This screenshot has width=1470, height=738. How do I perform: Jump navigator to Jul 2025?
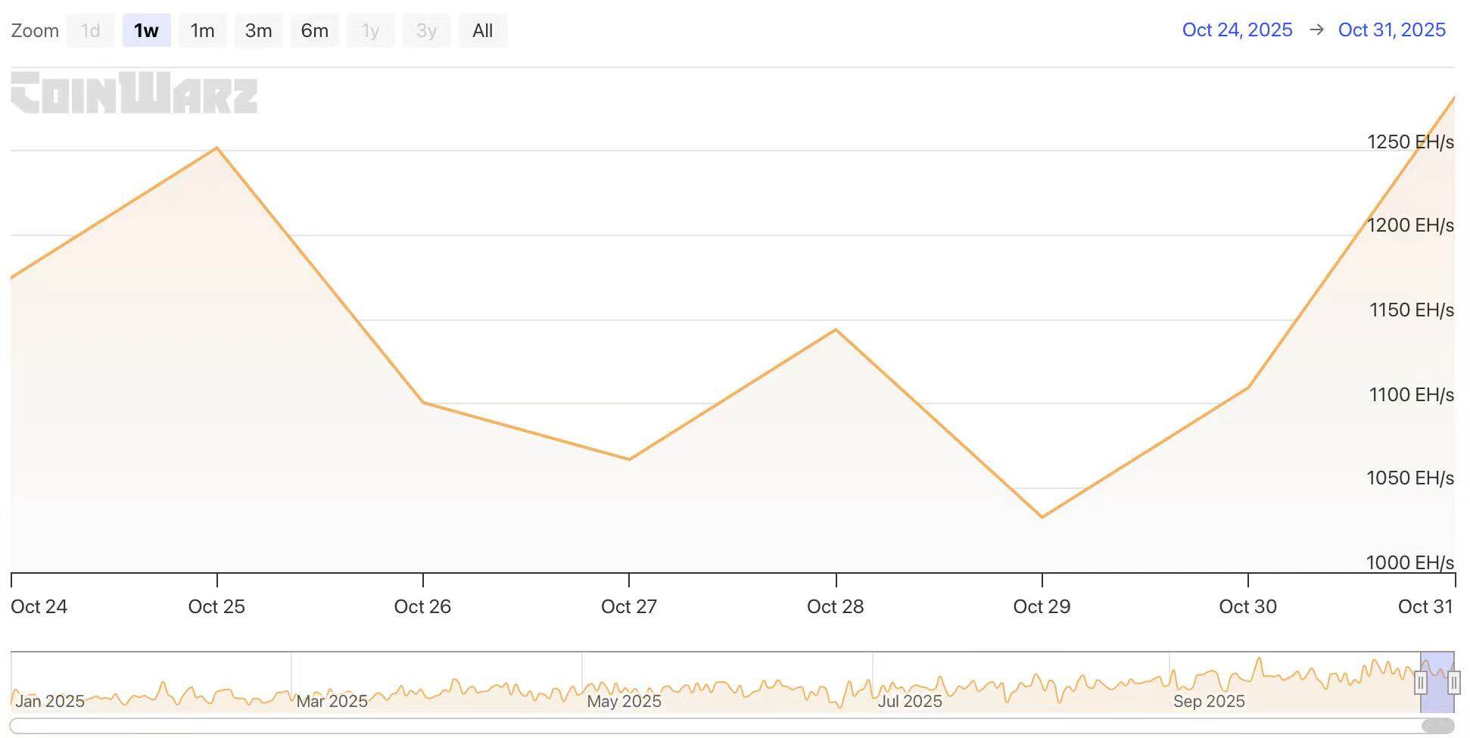pos(909,701)
